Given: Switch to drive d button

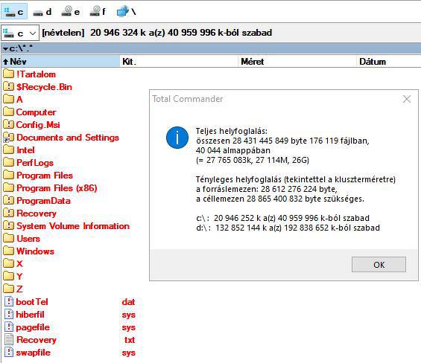Looking at the screenshot, I should coord(42,11).
